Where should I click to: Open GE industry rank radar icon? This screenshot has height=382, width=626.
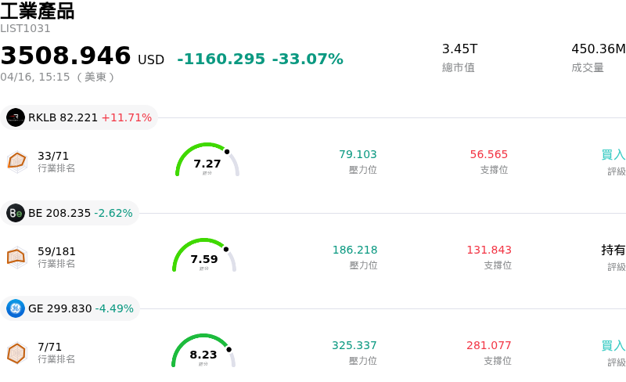pos(17,353)
